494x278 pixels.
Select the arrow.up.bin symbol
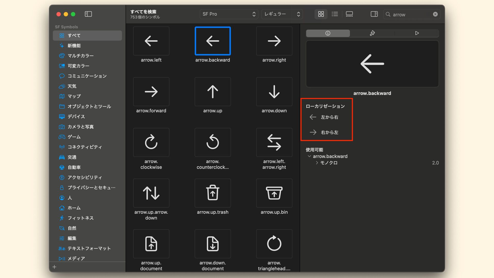[274, 193]
